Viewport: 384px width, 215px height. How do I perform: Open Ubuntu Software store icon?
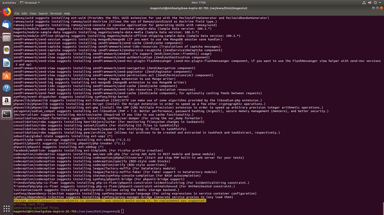click(x=7, y=75)
